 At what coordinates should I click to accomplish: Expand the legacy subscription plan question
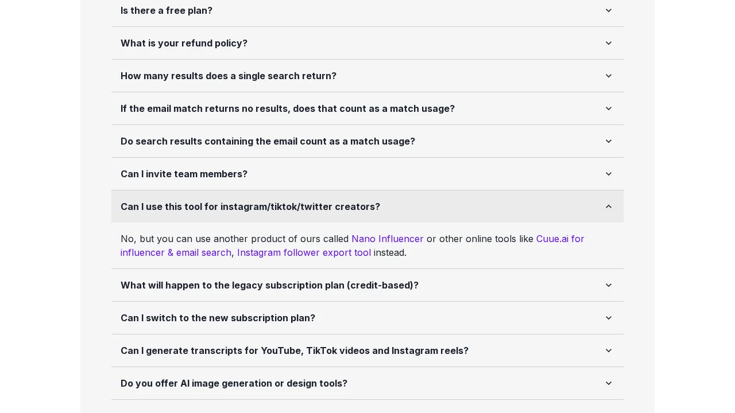click(367, 285)
